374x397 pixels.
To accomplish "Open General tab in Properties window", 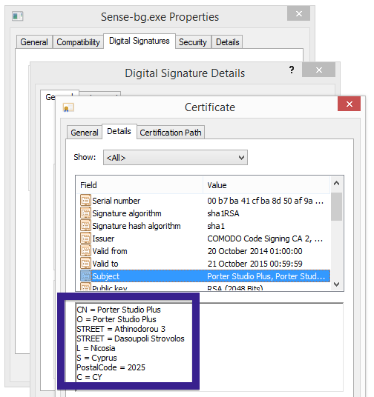I will tap(34, 42).
